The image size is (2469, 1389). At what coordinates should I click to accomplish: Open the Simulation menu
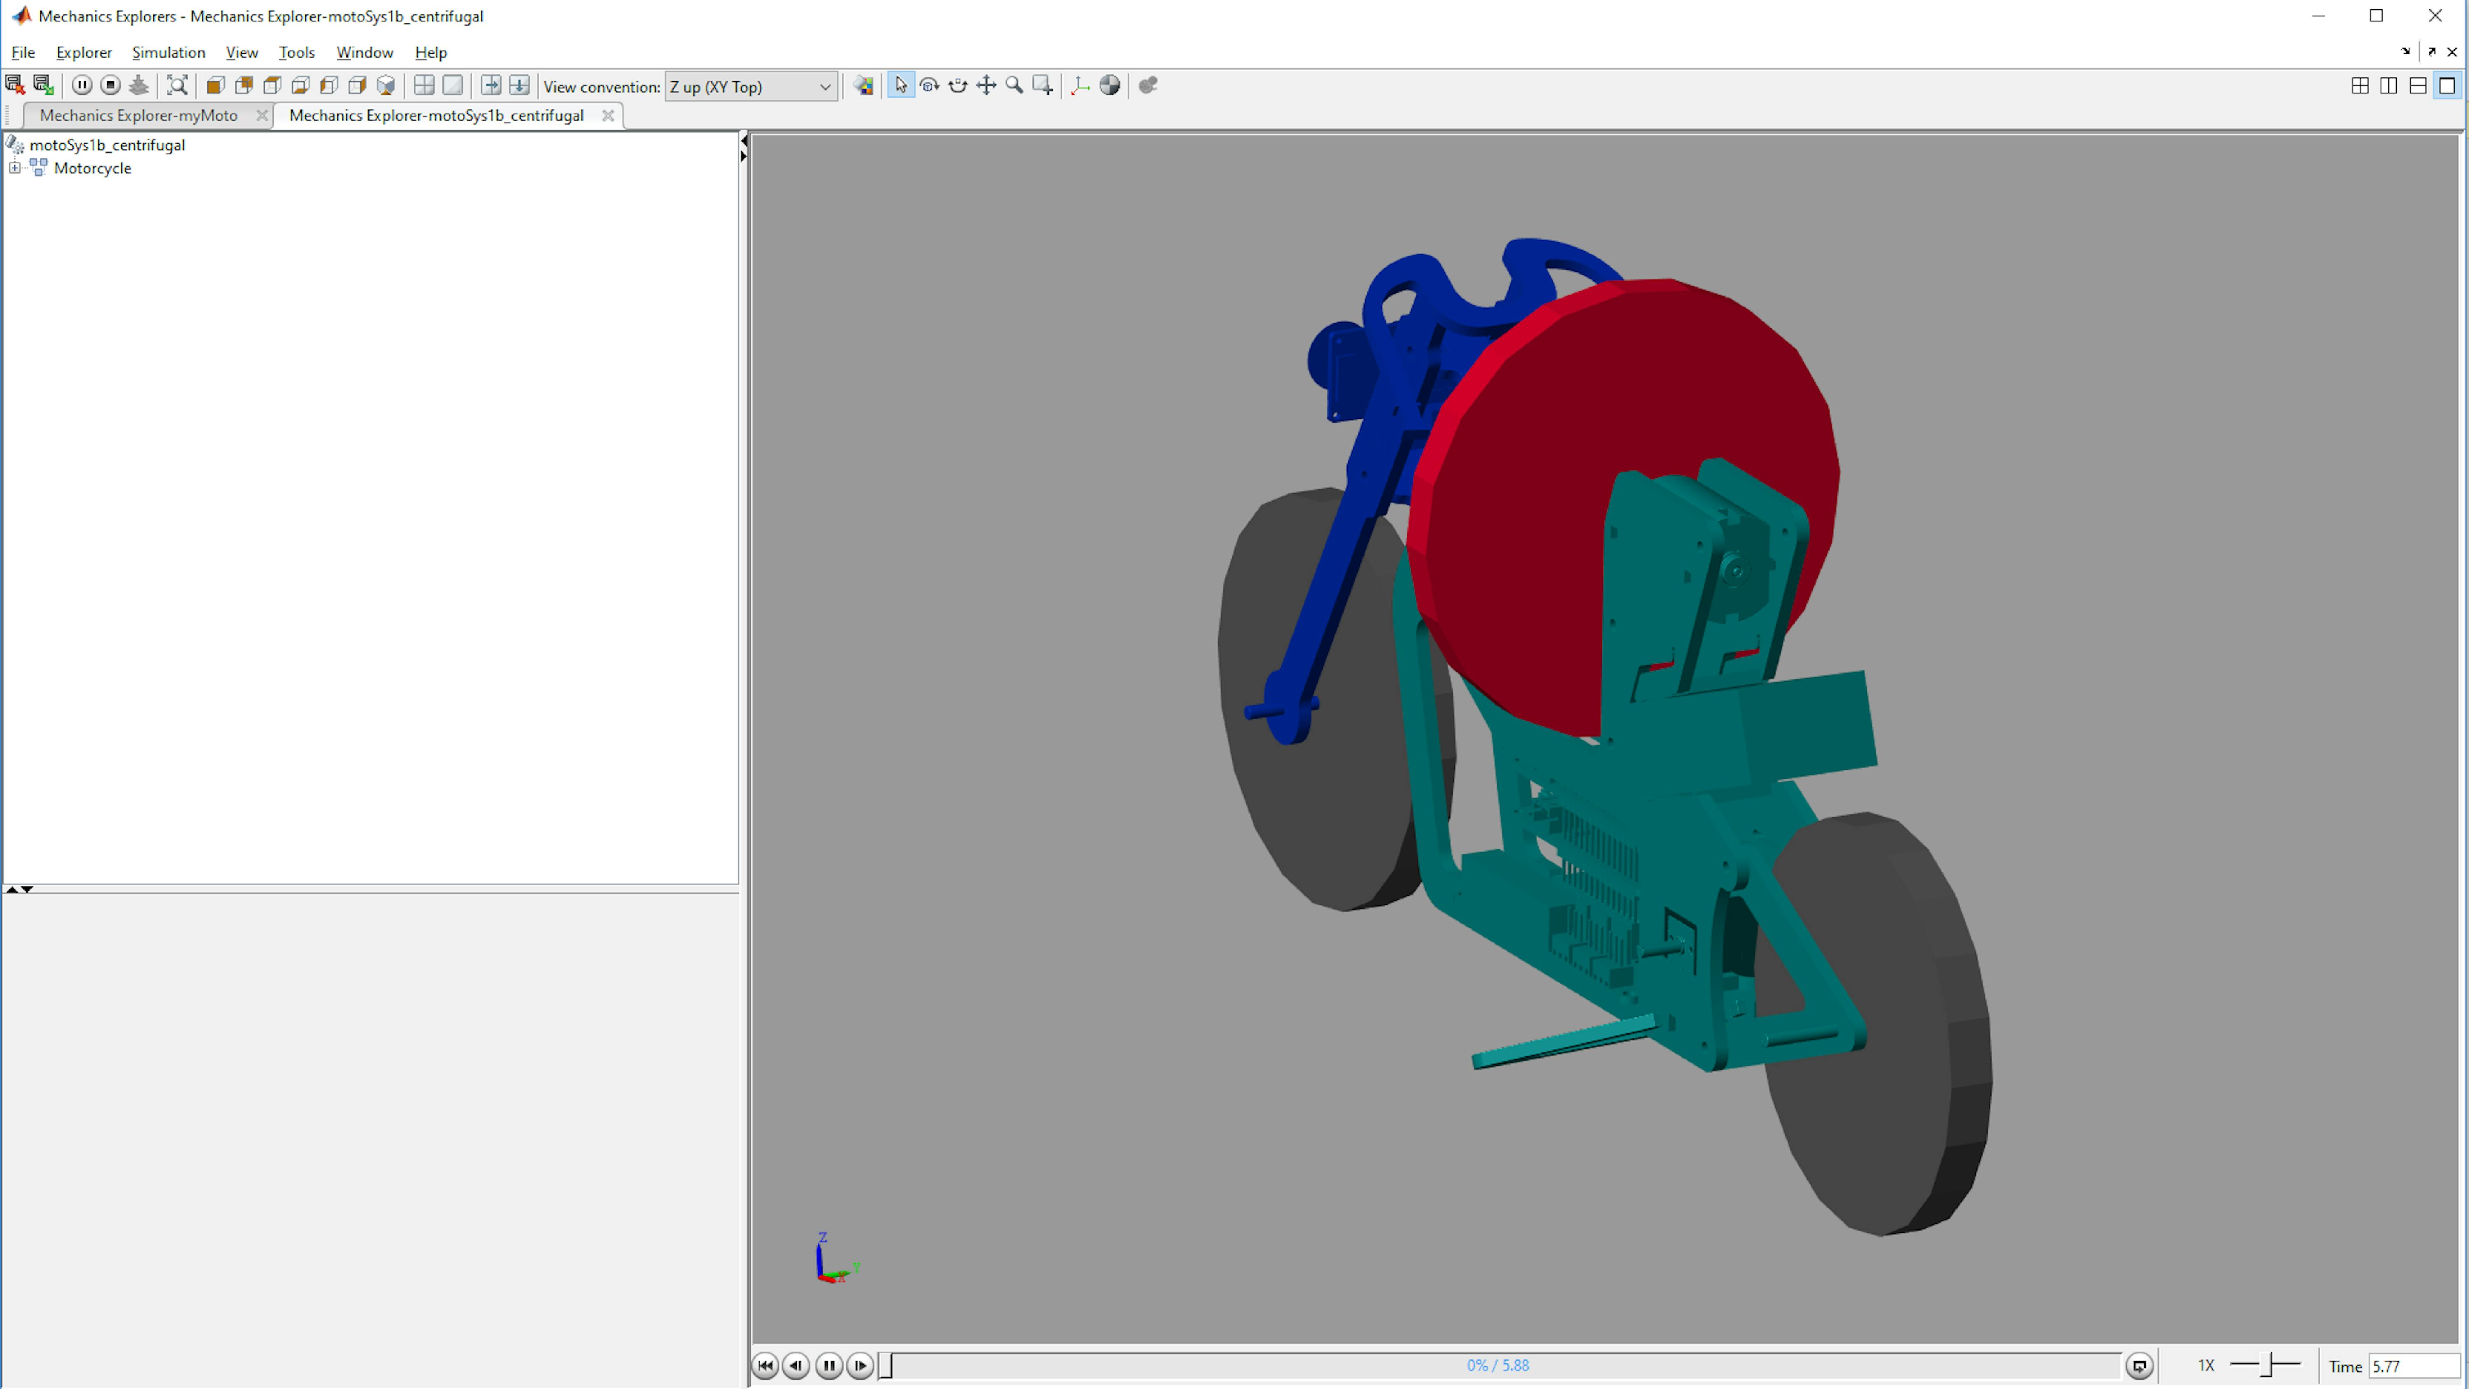169,52
